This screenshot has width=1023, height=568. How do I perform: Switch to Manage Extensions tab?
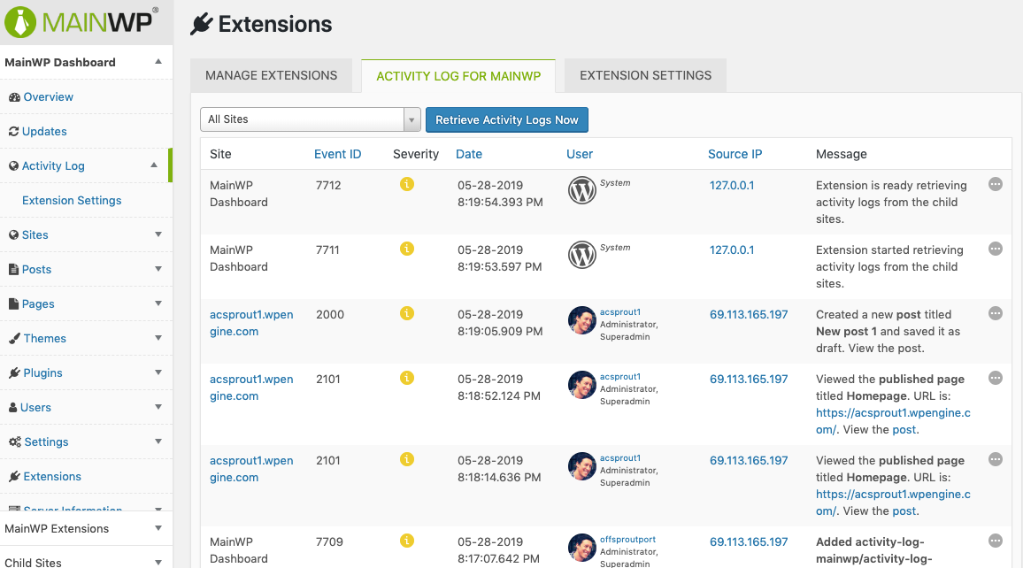pyautogui.click(x=272, y=76)
